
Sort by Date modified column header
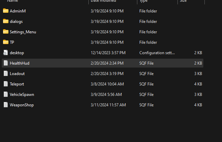pos(103,1)
